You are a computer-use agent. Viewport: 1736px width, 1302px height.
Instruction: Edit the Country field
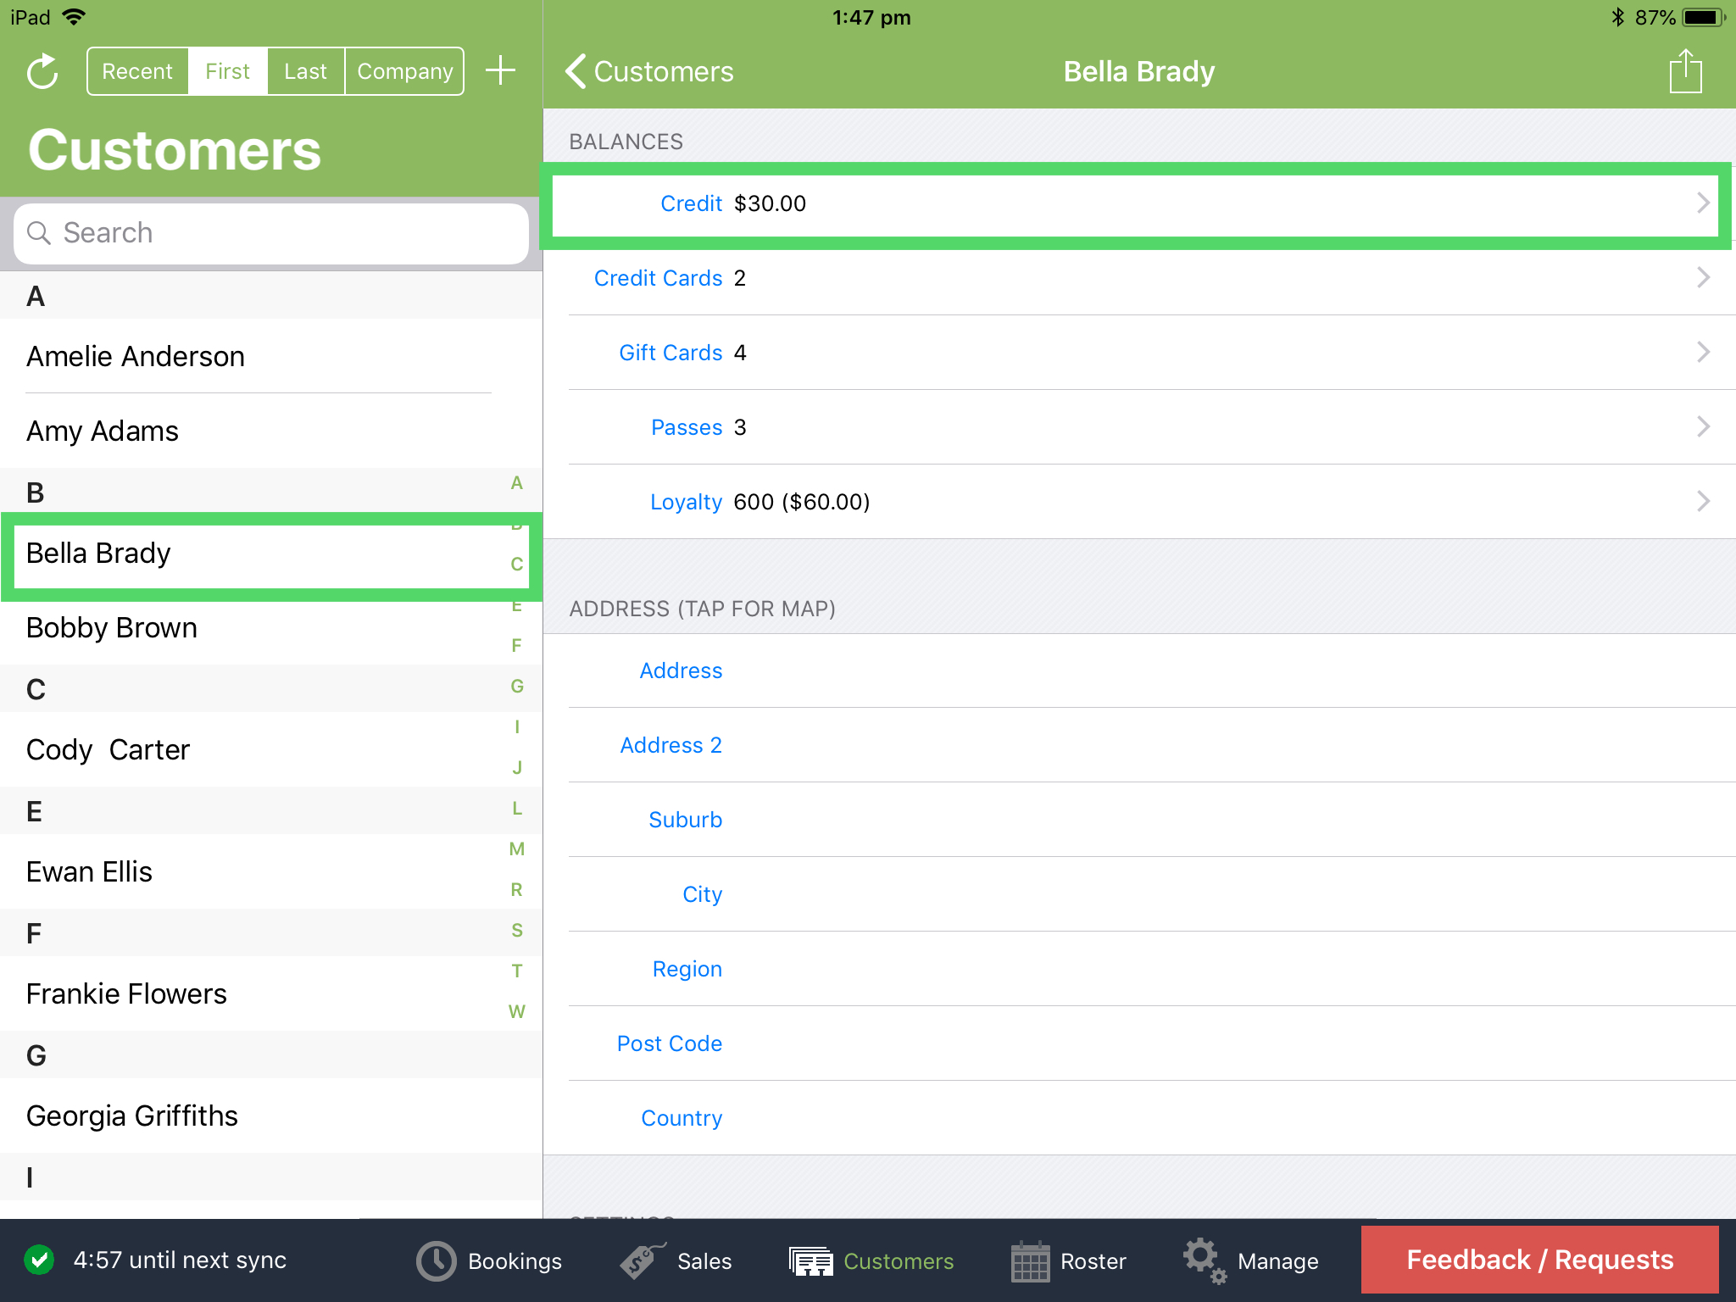1139,1118
